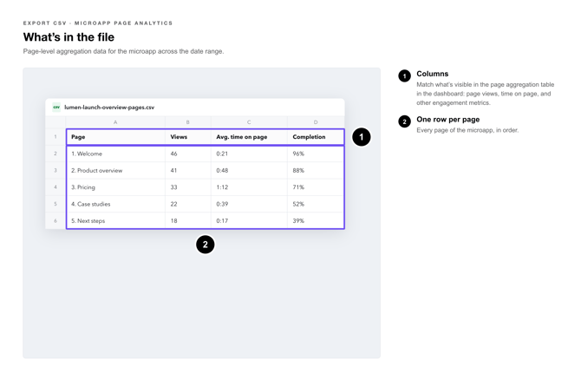Select row number 1 header
The image size is (581, 373).
click(x=55, y=137)
